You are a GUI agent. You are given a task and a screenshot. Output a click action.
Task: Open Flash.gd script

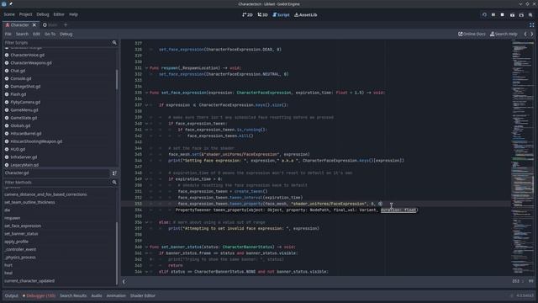[x=18, y=94]
